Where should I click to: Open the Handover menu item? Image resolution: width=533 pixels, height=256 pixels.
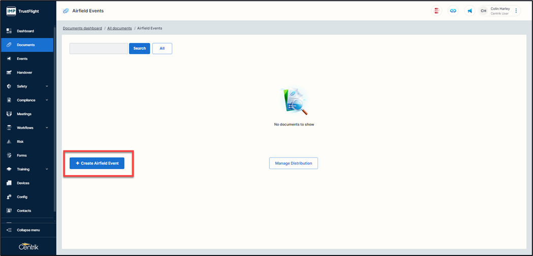(x=27, y=73)
